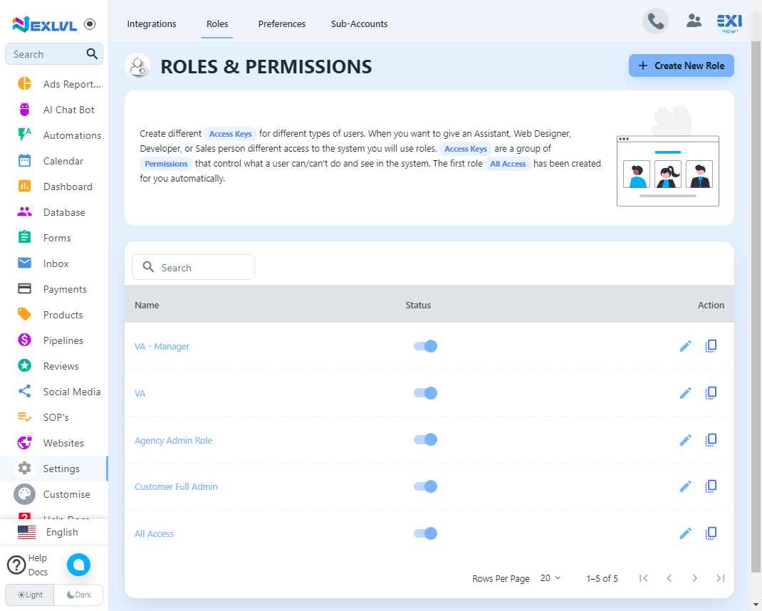Open the Rows Per Page dropdown
The height and width of the screenshot is (611, 762).
pyautogui.click(x=550, y=578)
